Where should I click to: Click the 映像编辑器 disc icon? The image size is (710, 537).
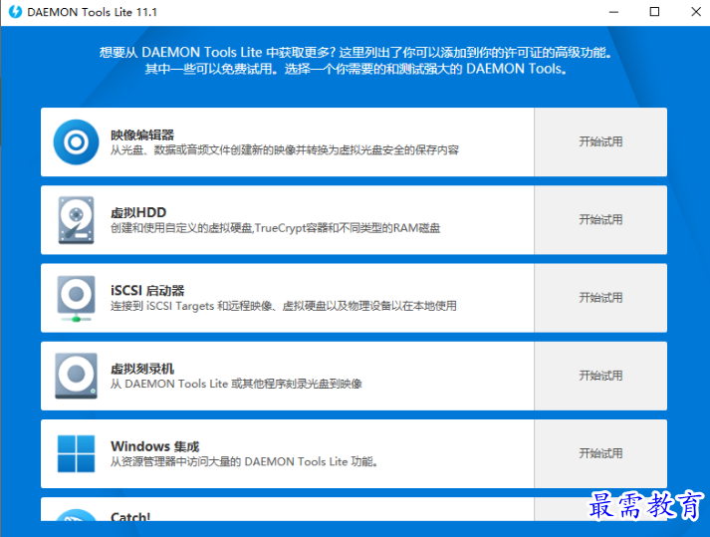76,141
